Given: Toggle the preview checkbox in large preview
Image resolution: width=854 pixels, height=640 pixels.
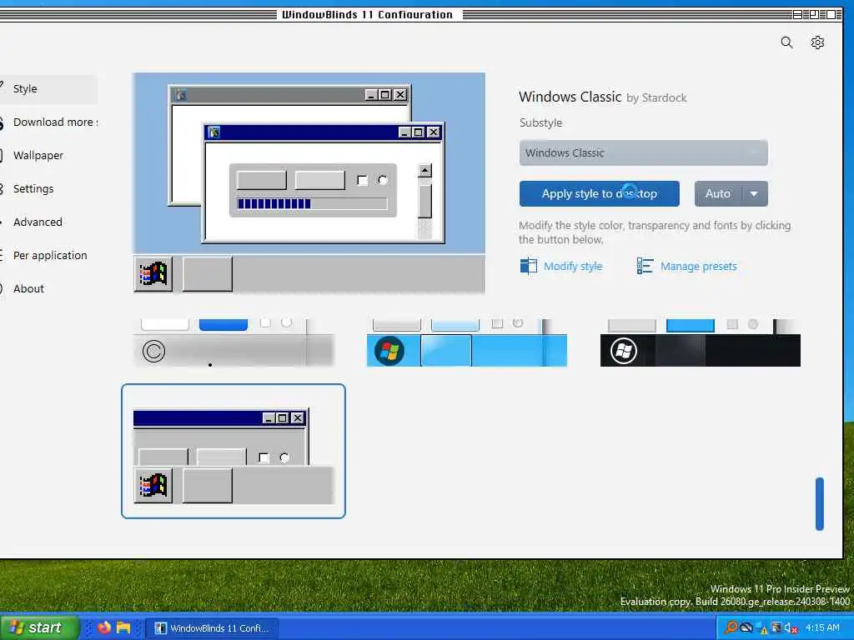Looking at the screenshot, I should coord(362,180).
